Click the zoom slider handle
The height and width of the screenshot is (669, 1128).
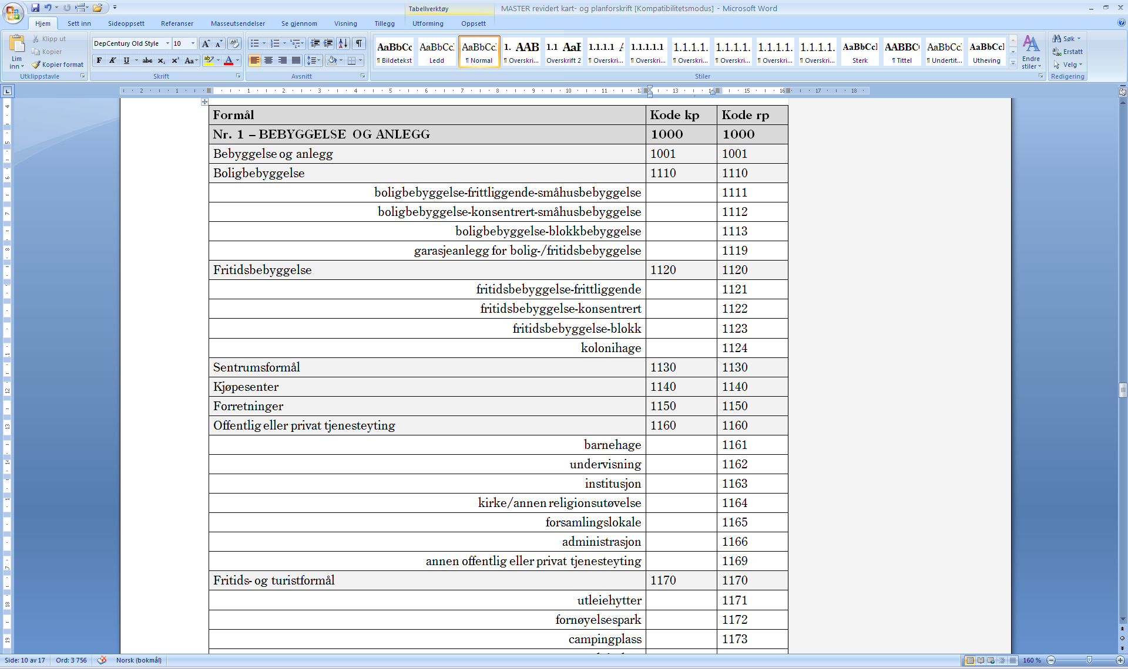point(1089,660)
